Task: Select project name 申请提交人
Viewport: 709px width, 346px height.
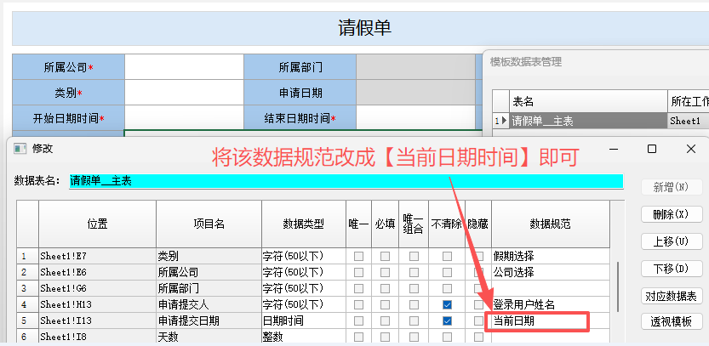Action: (x=209, y=304)
